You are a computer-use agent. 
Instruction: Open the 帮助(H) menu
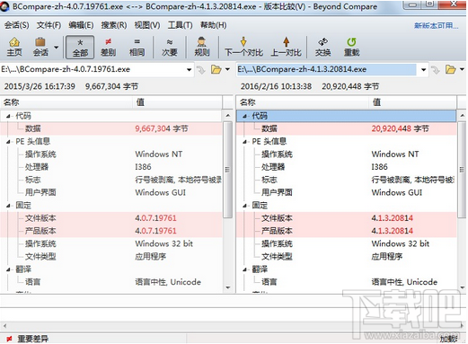coord(213,25)
